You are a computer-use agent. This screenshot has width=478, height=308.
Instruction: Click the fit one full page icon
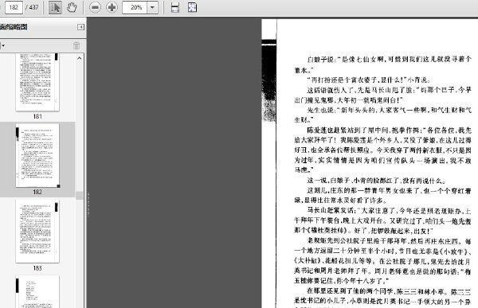[192, 7]
